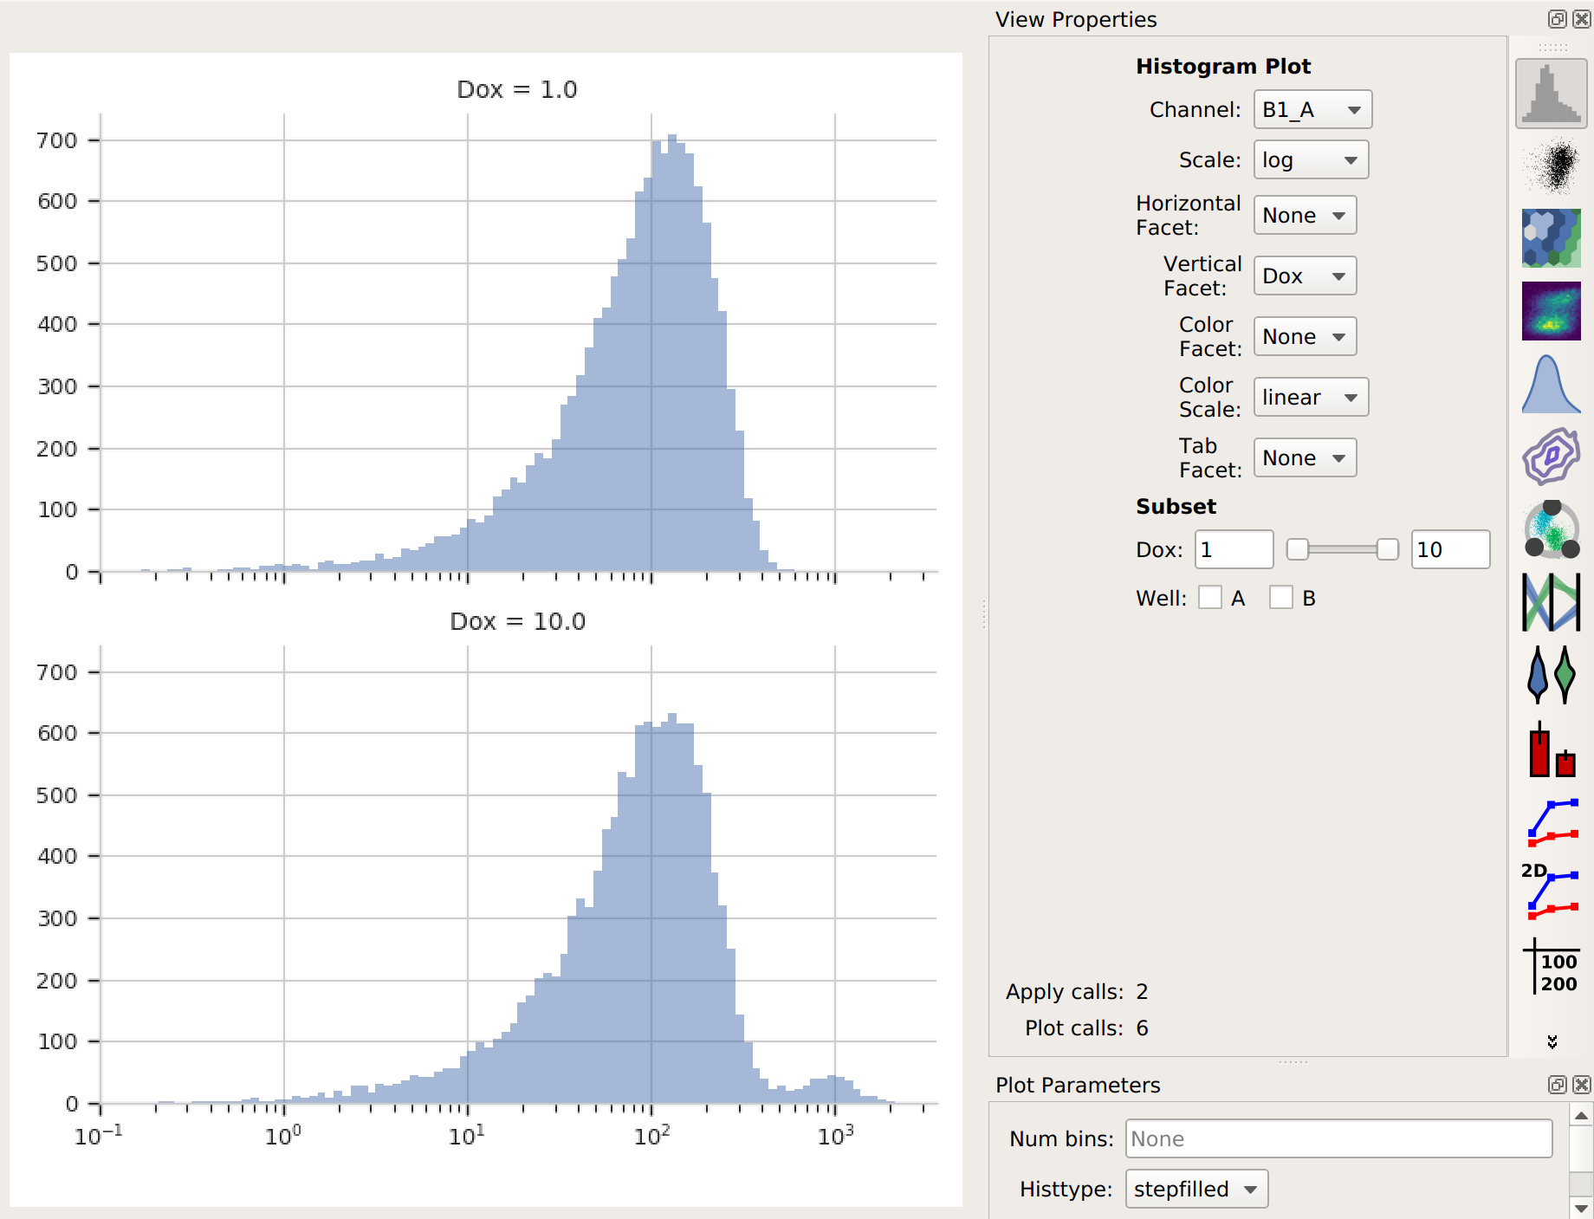Expand more views with the double-chevron
The width and height of the screenshot is (1594, 1219).
click(1552, 1042)
